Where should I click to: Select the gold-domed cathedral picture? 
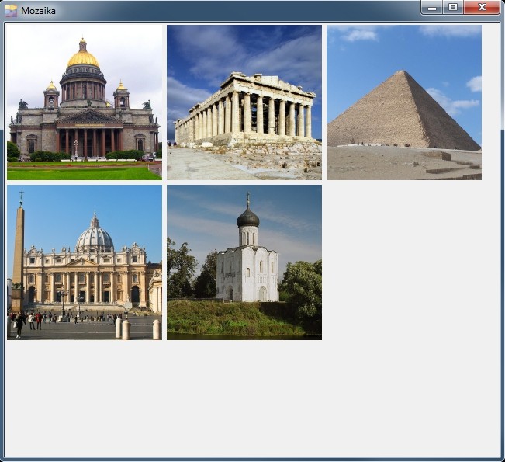(x=85, y=102)
